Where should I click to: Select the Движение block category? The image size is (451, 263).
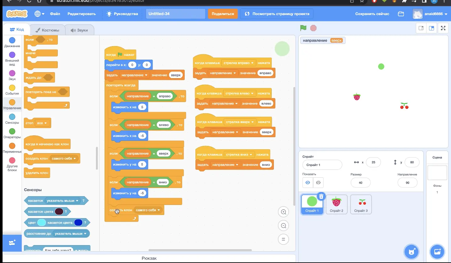(x=12, y=42)
